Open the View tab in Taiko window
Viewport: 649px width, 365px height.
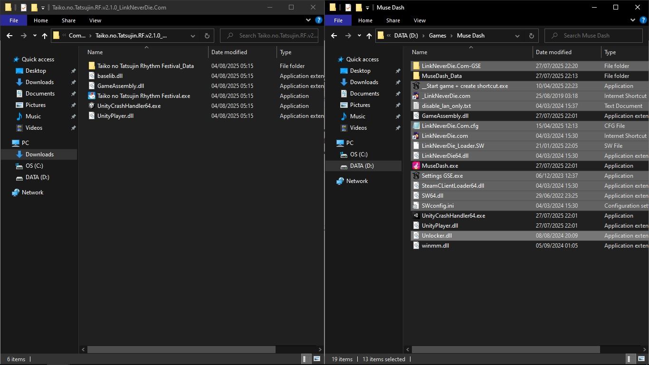95,20
